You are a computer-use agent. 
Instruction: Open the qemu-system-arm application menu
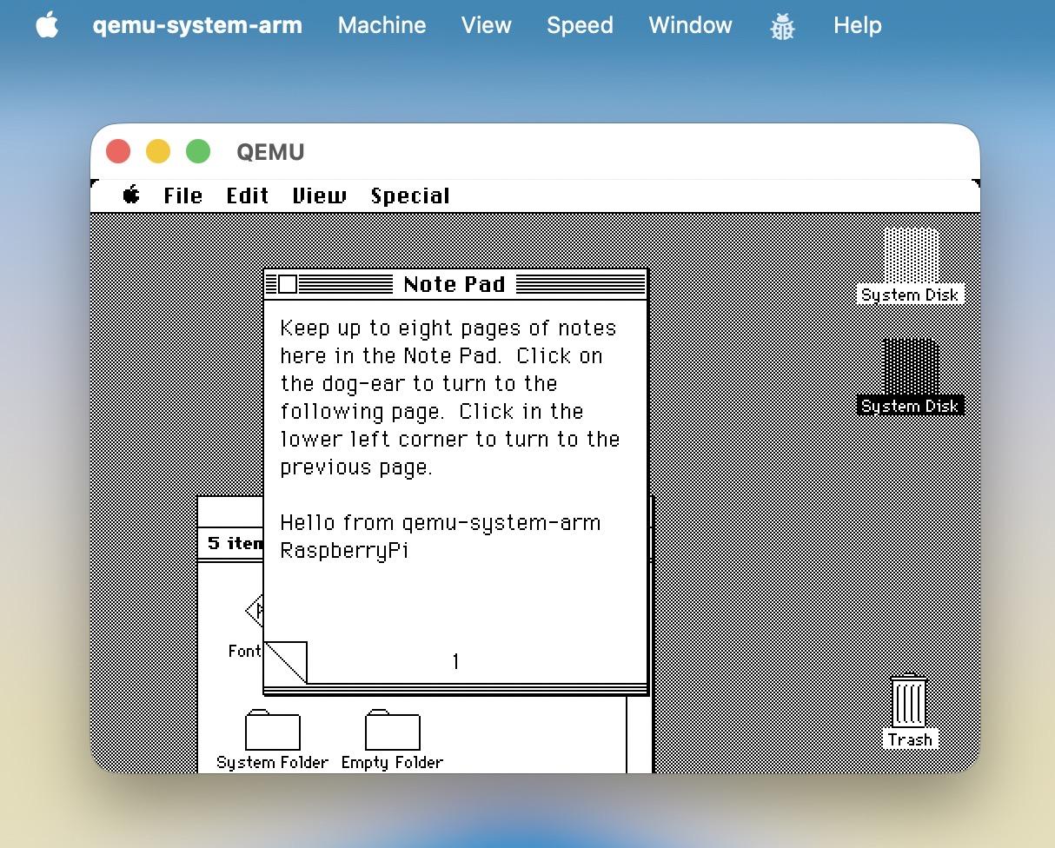tap(197, 25)
